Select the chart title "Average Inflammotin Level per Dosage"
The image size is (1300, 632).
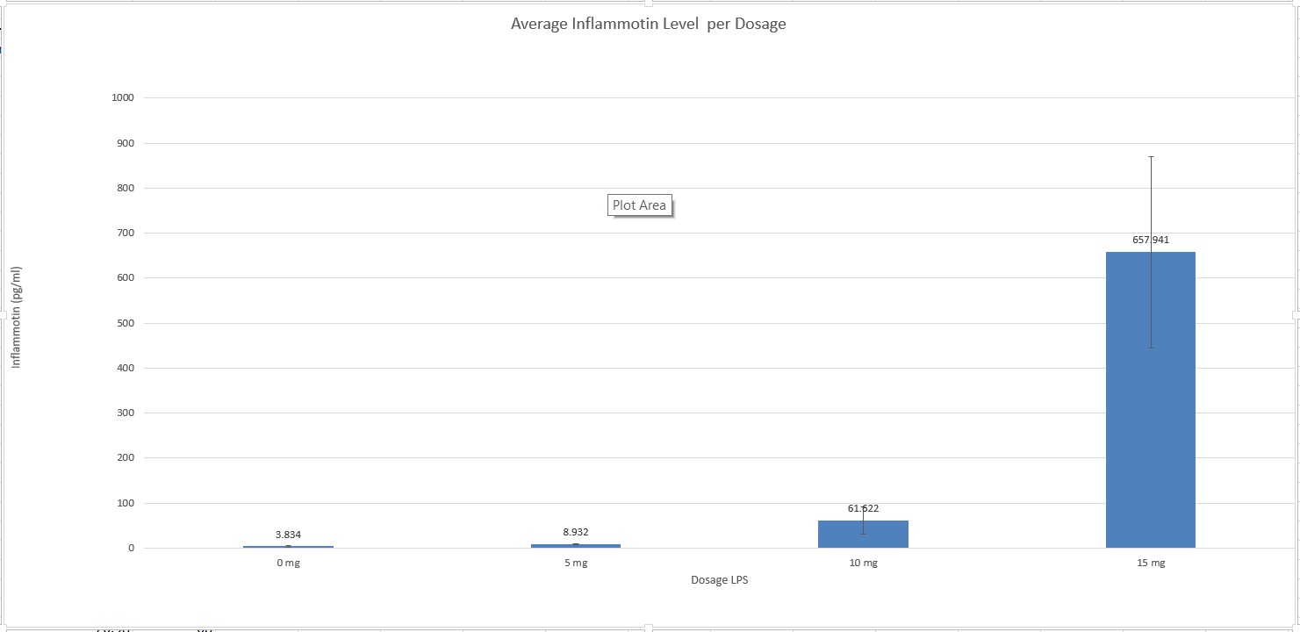[648, 25]
